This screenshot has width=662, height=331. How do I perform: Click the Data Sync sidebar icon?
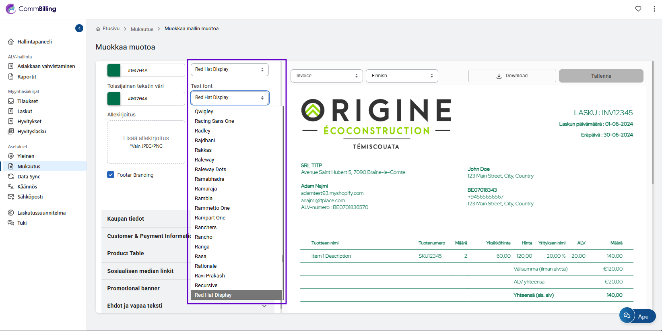[11, 176]
